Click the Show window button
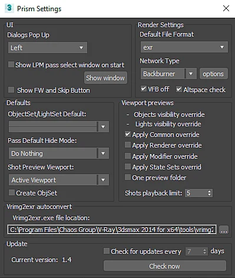235x278 pixels. pos(105,78)
